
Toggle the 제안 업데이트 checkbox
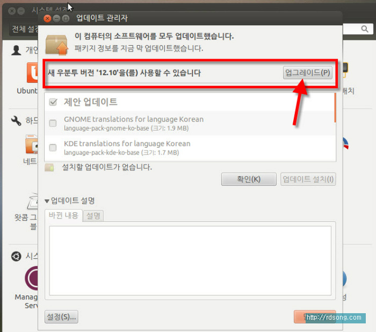coord(53,102)
